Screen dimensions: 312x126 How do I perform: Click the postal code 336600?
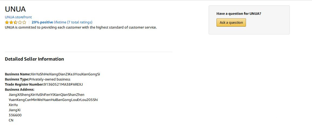[x=15, y=115]
